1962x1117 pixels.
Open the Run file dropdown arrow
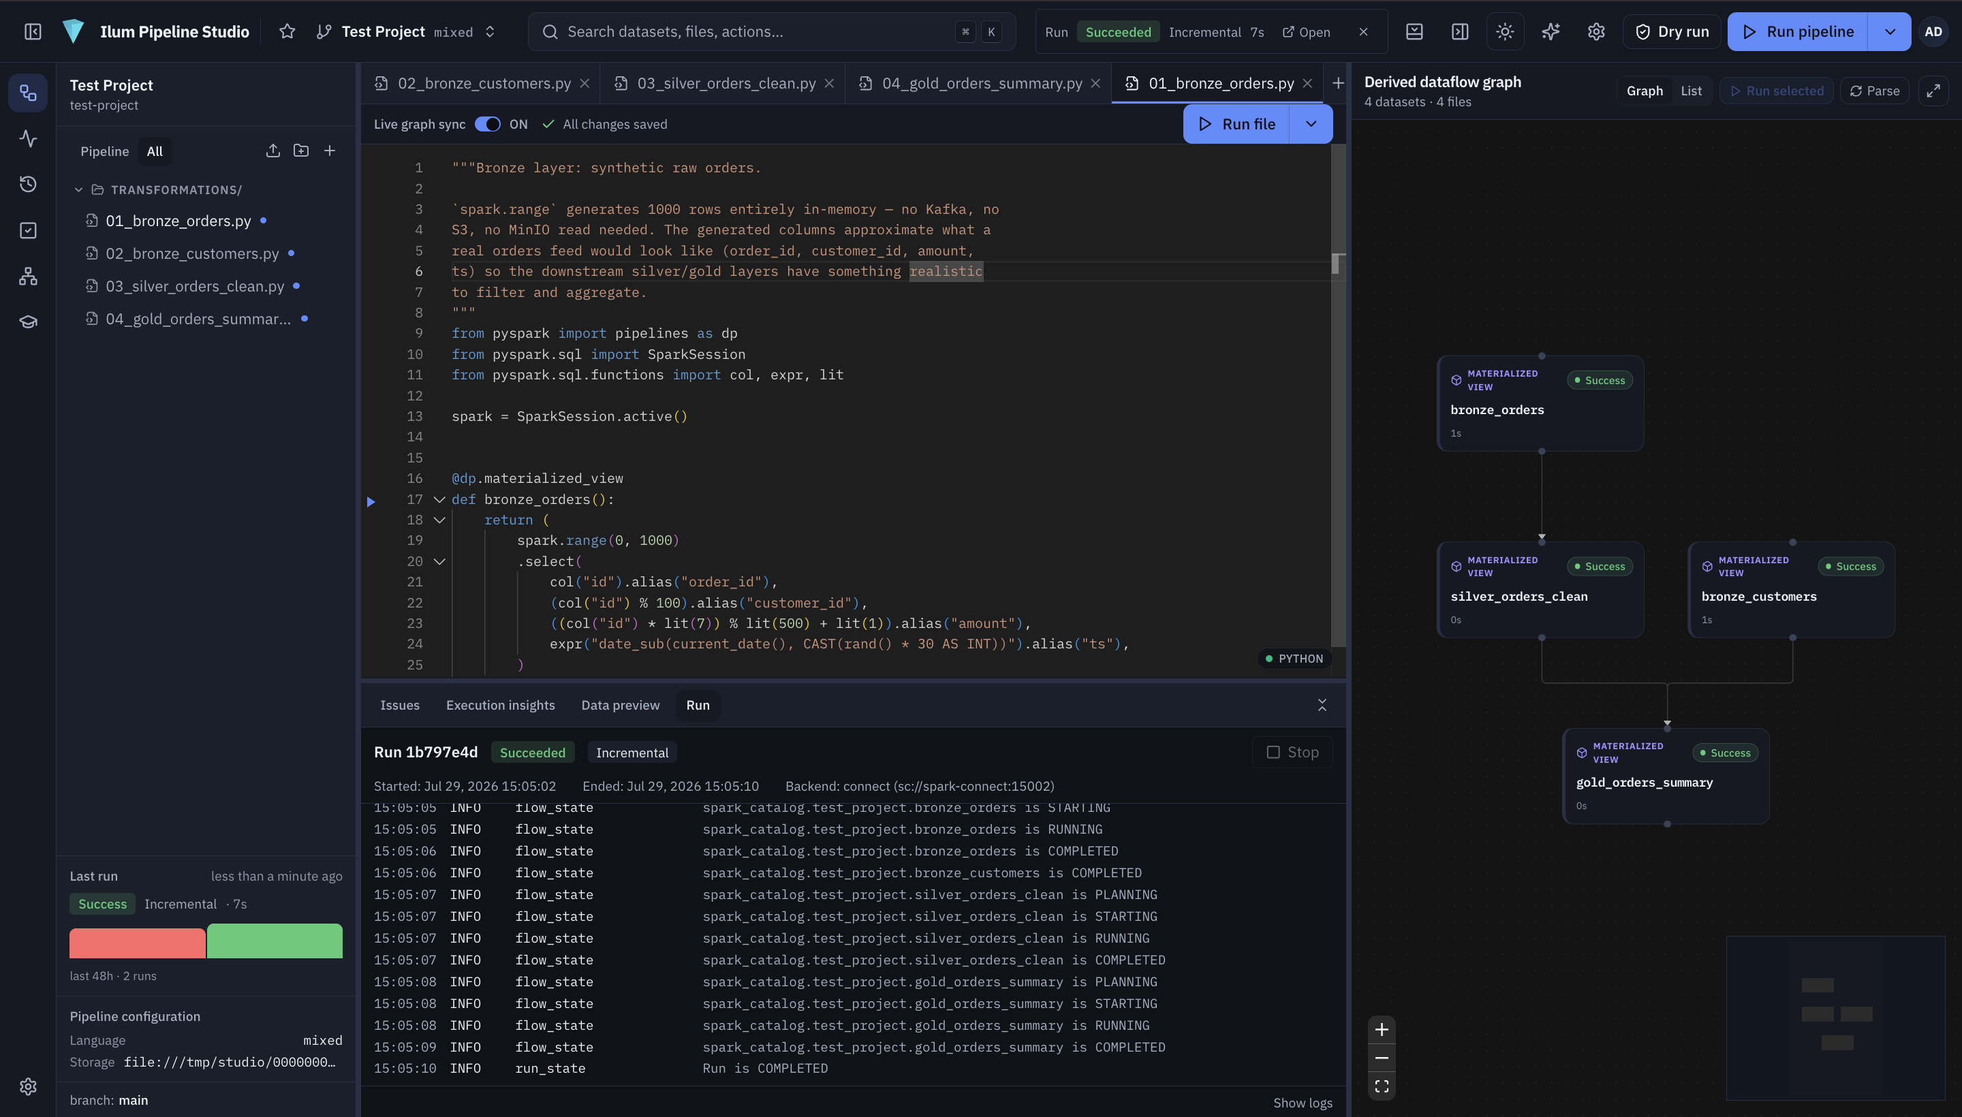[x=1311, y=124]
